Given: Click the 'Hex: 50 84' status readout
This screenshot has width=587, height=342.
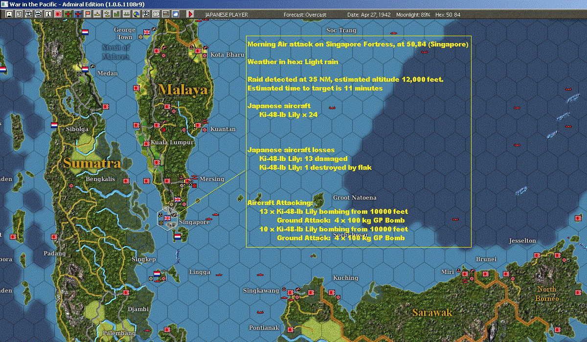Looking at the screenshot, I should pyautogui.click(x=447, y=15).
